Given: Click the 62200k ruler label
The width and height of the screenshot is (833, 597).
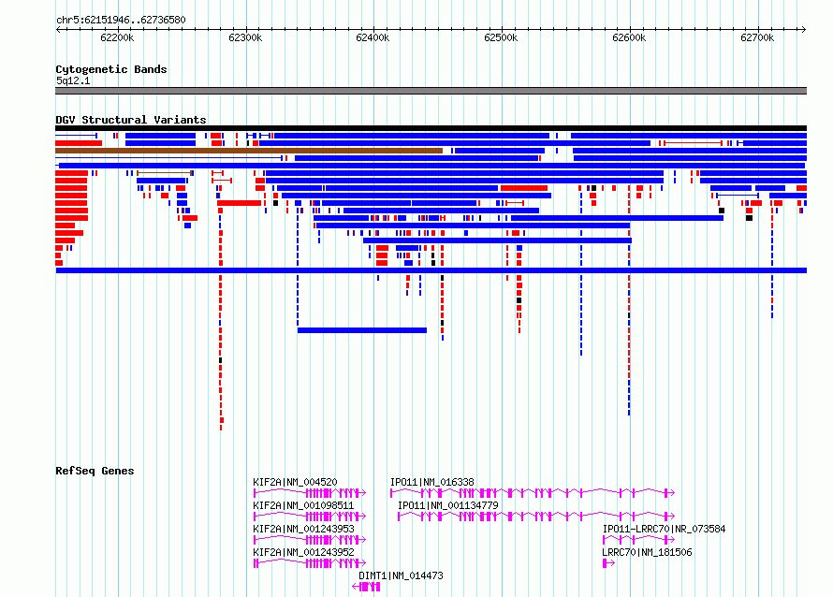Looking at the screenshot, I should 117,37.
